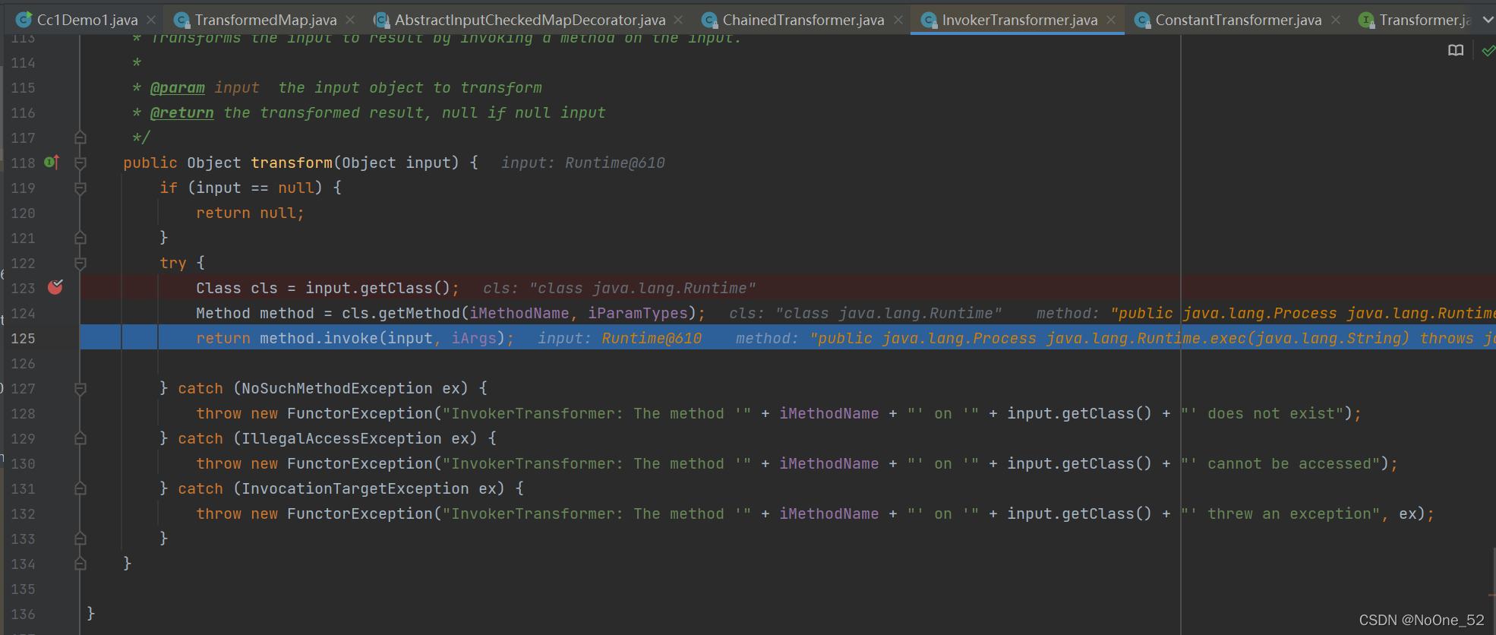Show the hidden editor tabs dropdown
Image resolution: width=1496 pixels, height=635 pixels.
[1488, 20]
